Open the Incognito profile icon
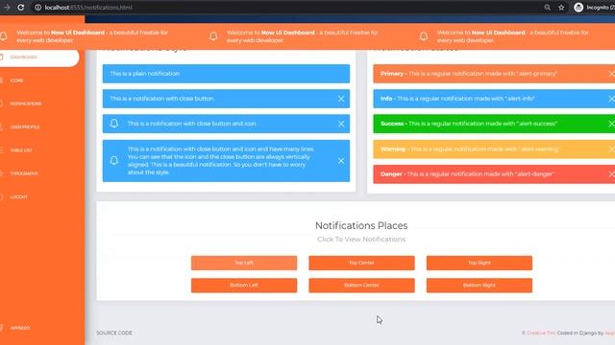This screenshot has width=615, height=345. coord(578,7)
